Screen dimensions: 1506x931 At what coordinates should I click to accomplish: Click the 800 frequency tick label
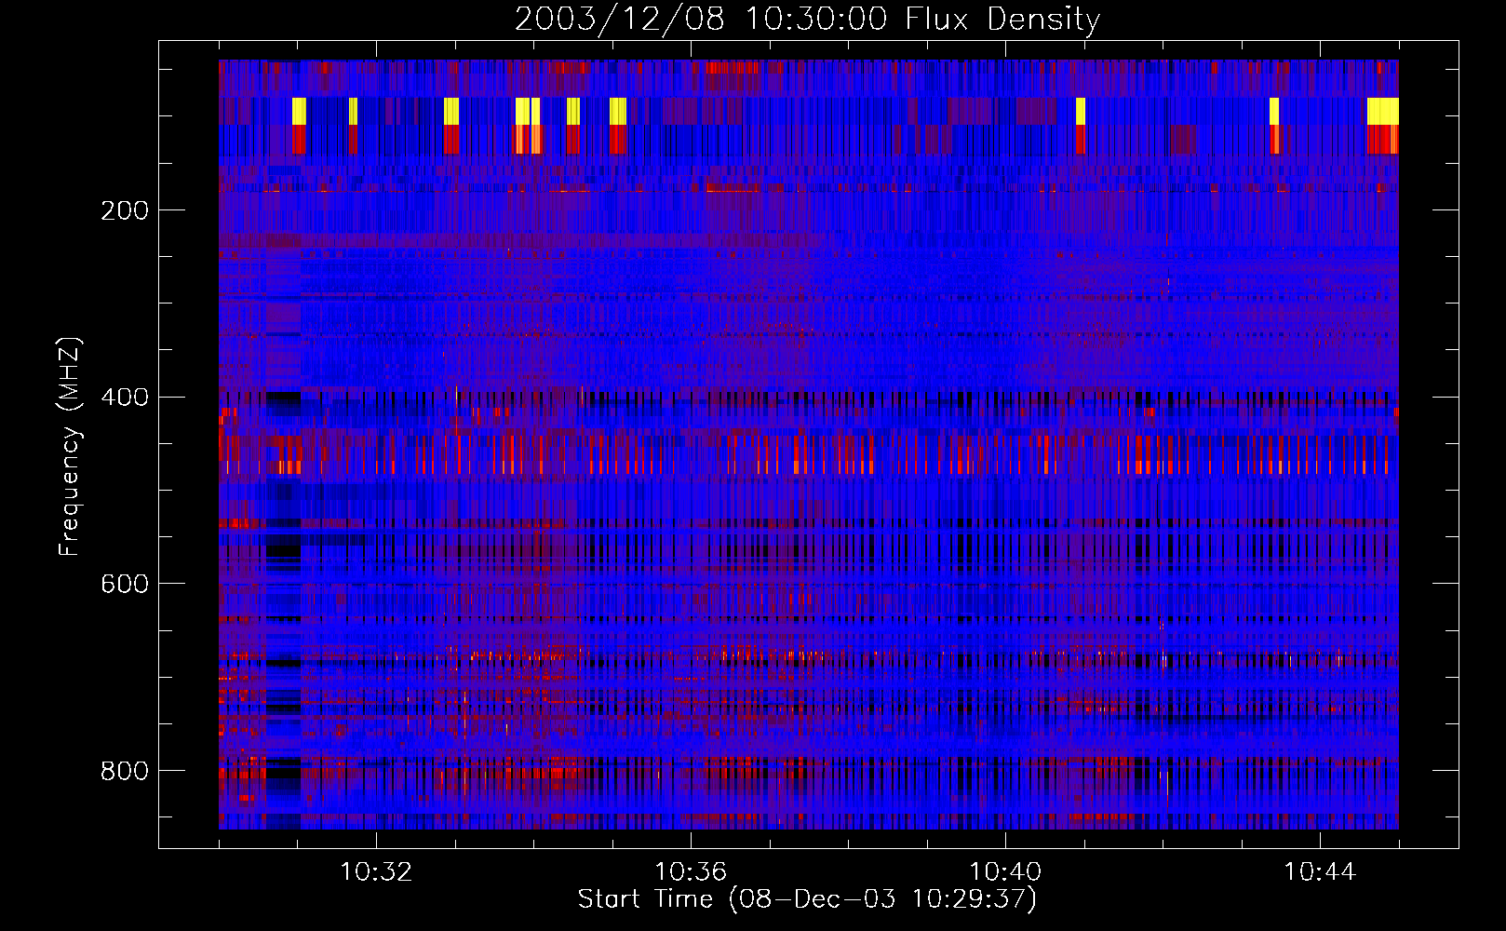(x=125, y=771)
